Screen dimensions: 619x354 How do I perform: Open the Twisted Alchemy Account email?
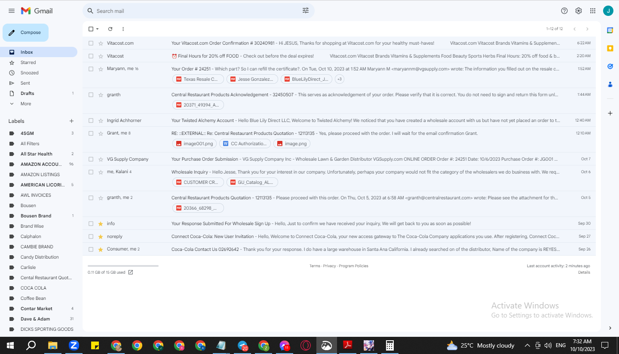[x=339, y=120]
